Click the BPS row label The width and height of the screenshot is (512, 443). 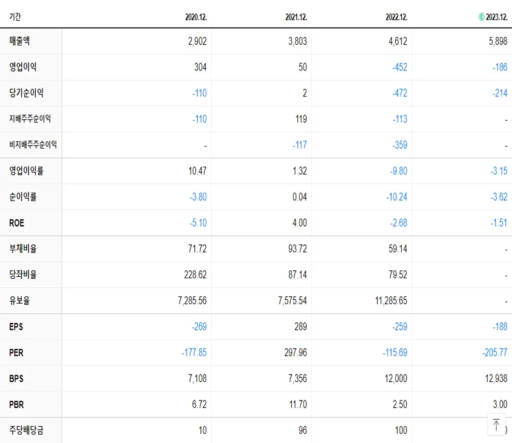point(16,379)
